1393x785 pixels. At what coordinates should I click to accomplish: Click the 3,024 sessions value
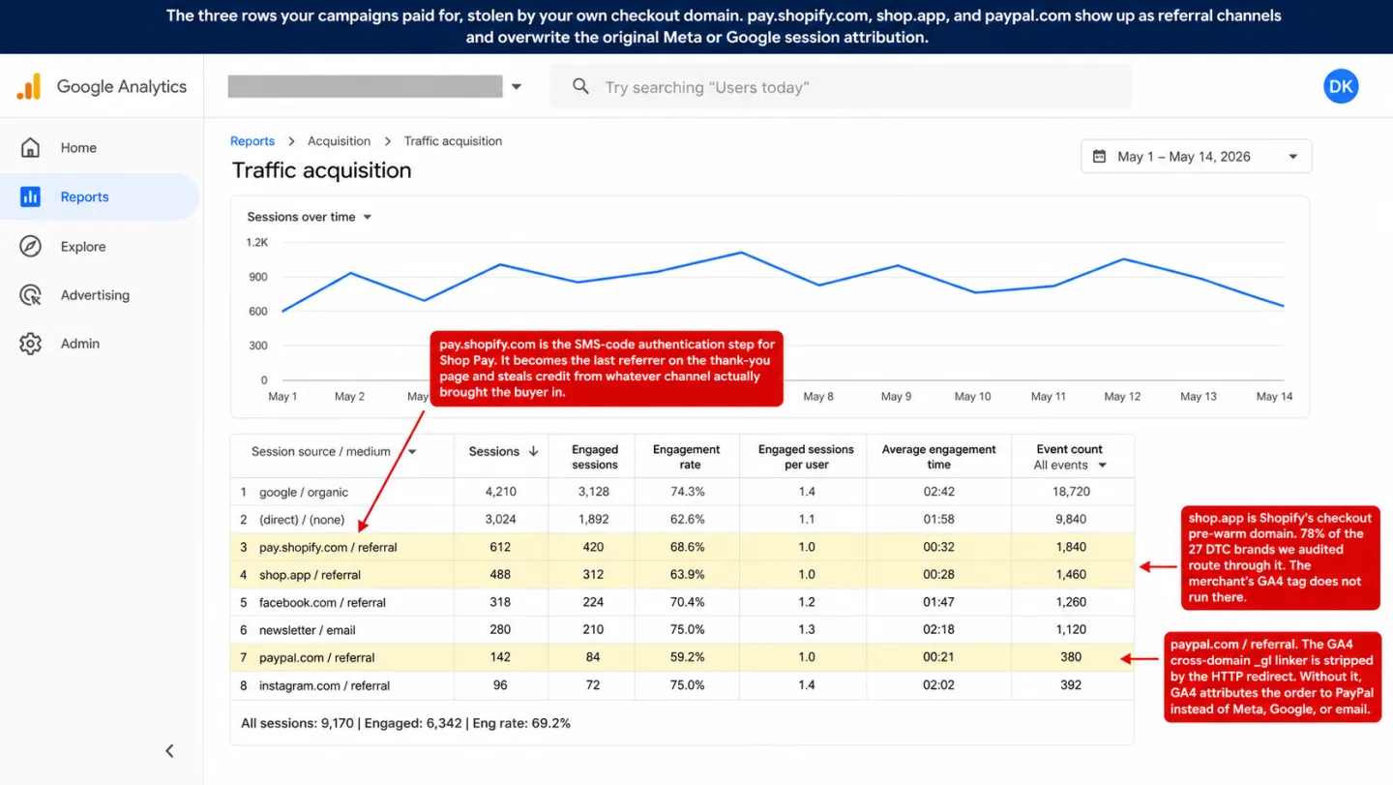(500, 519)
